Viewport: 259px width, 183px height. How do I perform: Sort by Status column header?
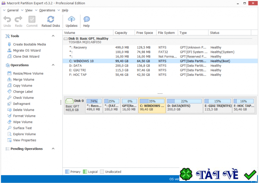[230, 33]
